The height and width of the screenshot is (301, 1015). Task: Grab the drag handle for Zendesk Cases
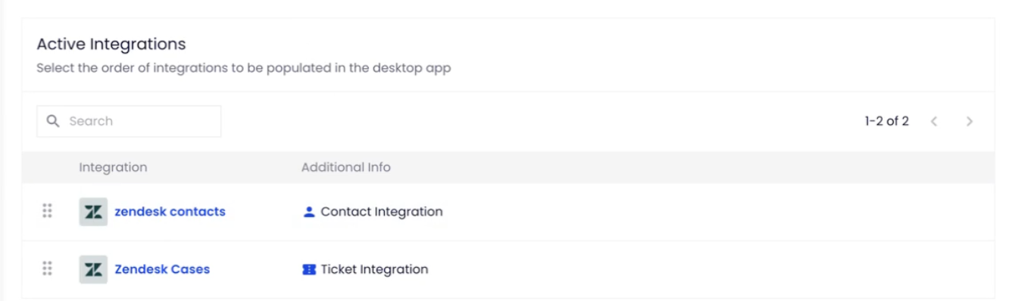pos(47,268)
